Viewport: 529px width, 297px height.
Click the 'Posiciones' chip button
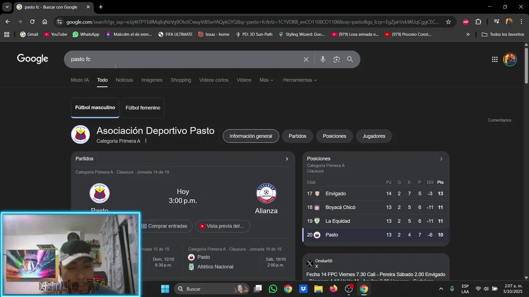334,136
